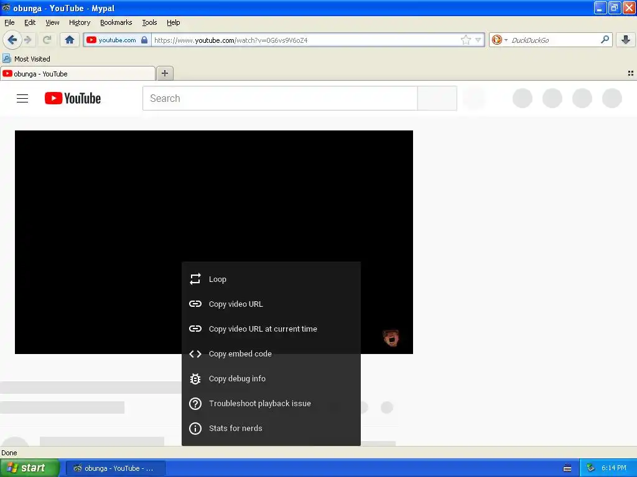Select Troubleshoot playback issue
Viewport: 637px width, 477px height.
click(x=271, y=403)
